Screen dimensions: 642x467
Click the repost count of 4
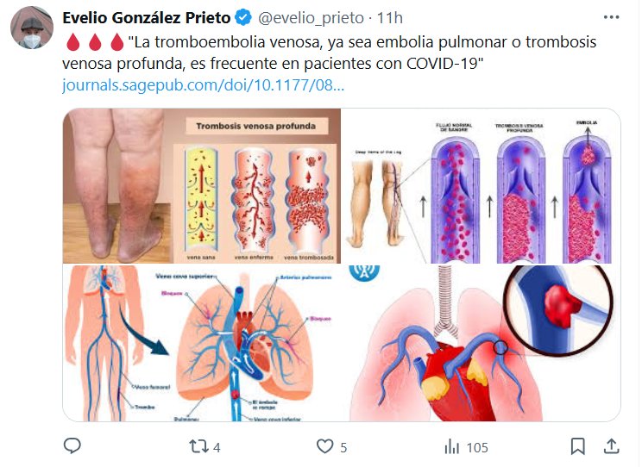pyautogui.click(x=217, y=447)
